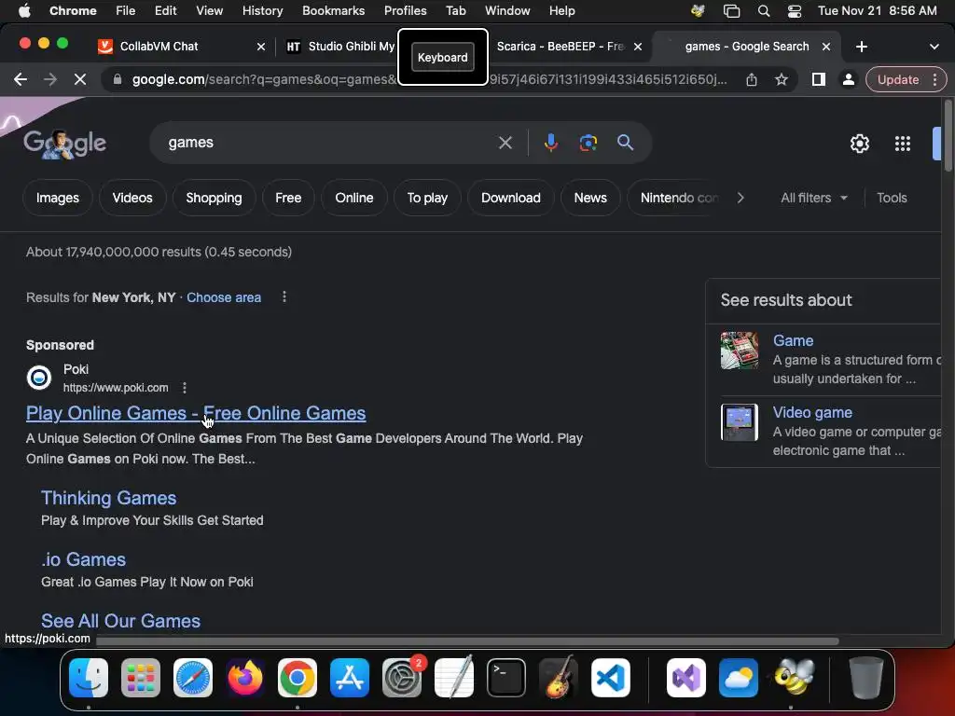The width and height of the screenshot is (955, 716).
Task: Select the Shopping filter chip
Action: [214, 198]
